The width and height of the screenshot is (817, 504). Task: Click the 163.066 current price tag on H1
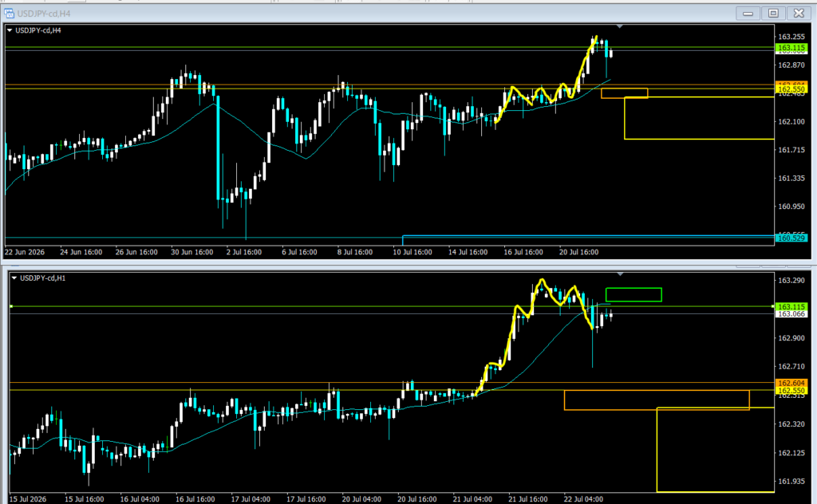pos(791,314)
